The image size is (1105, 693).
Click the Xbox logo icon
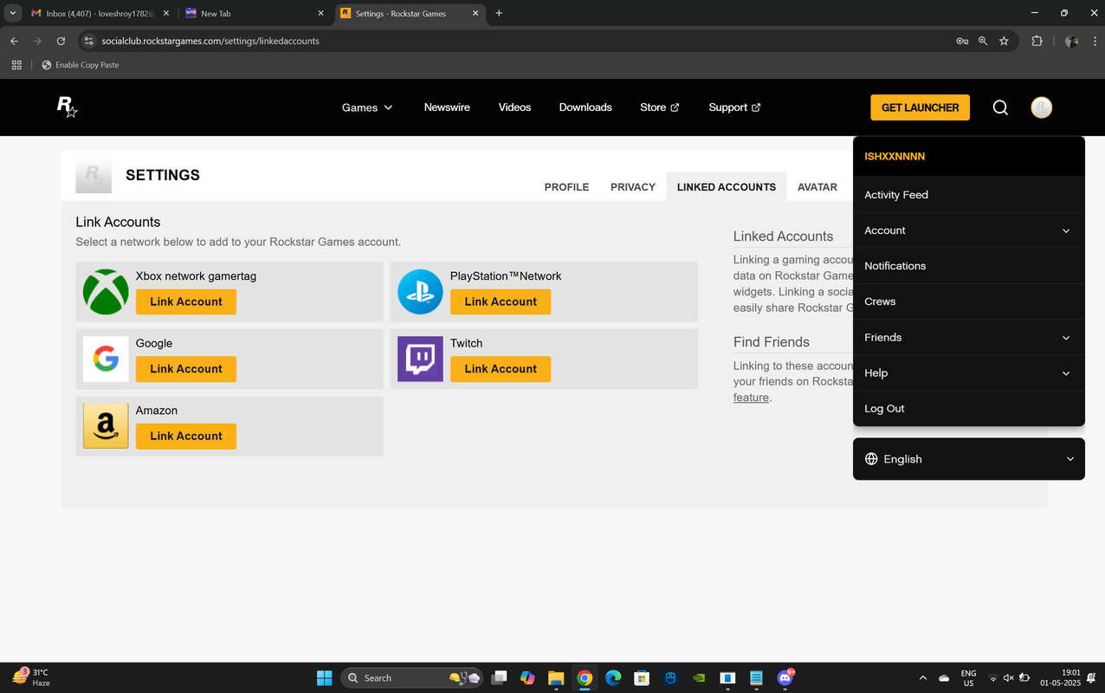[x=106, y=292]
